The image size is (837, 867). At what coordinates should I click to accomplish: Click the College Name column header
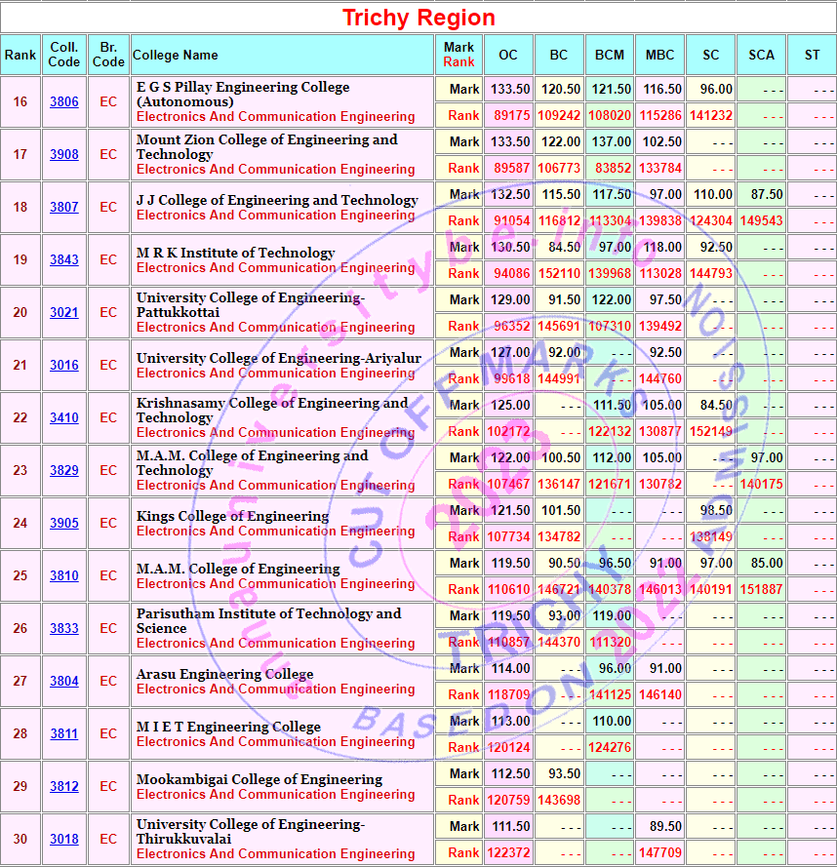pos(176,55)
